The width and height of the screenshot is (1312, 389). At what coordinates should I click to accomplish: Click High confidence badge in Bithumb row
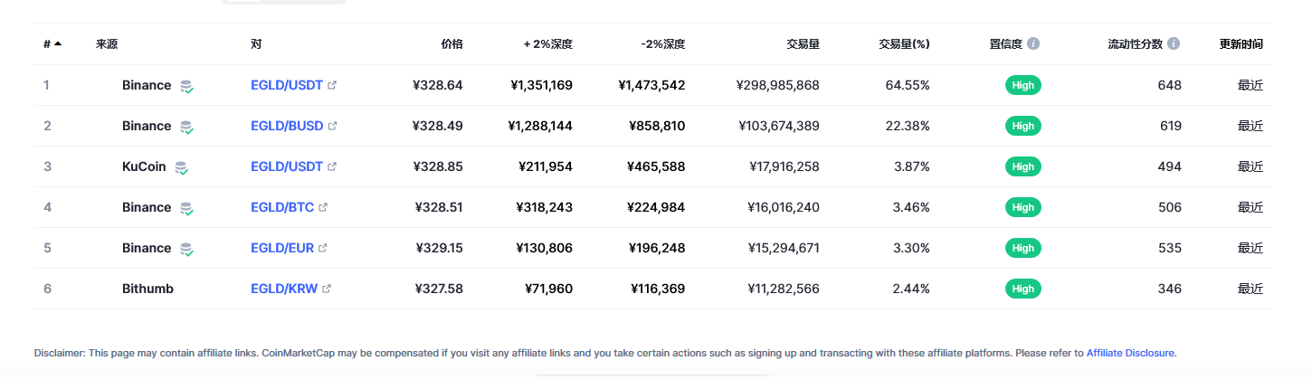[x=1023, y=289]
